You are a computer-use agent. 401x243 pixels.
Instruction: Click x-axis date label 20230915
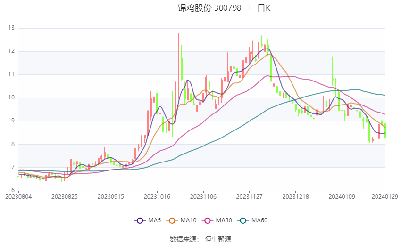click(111, 197)
